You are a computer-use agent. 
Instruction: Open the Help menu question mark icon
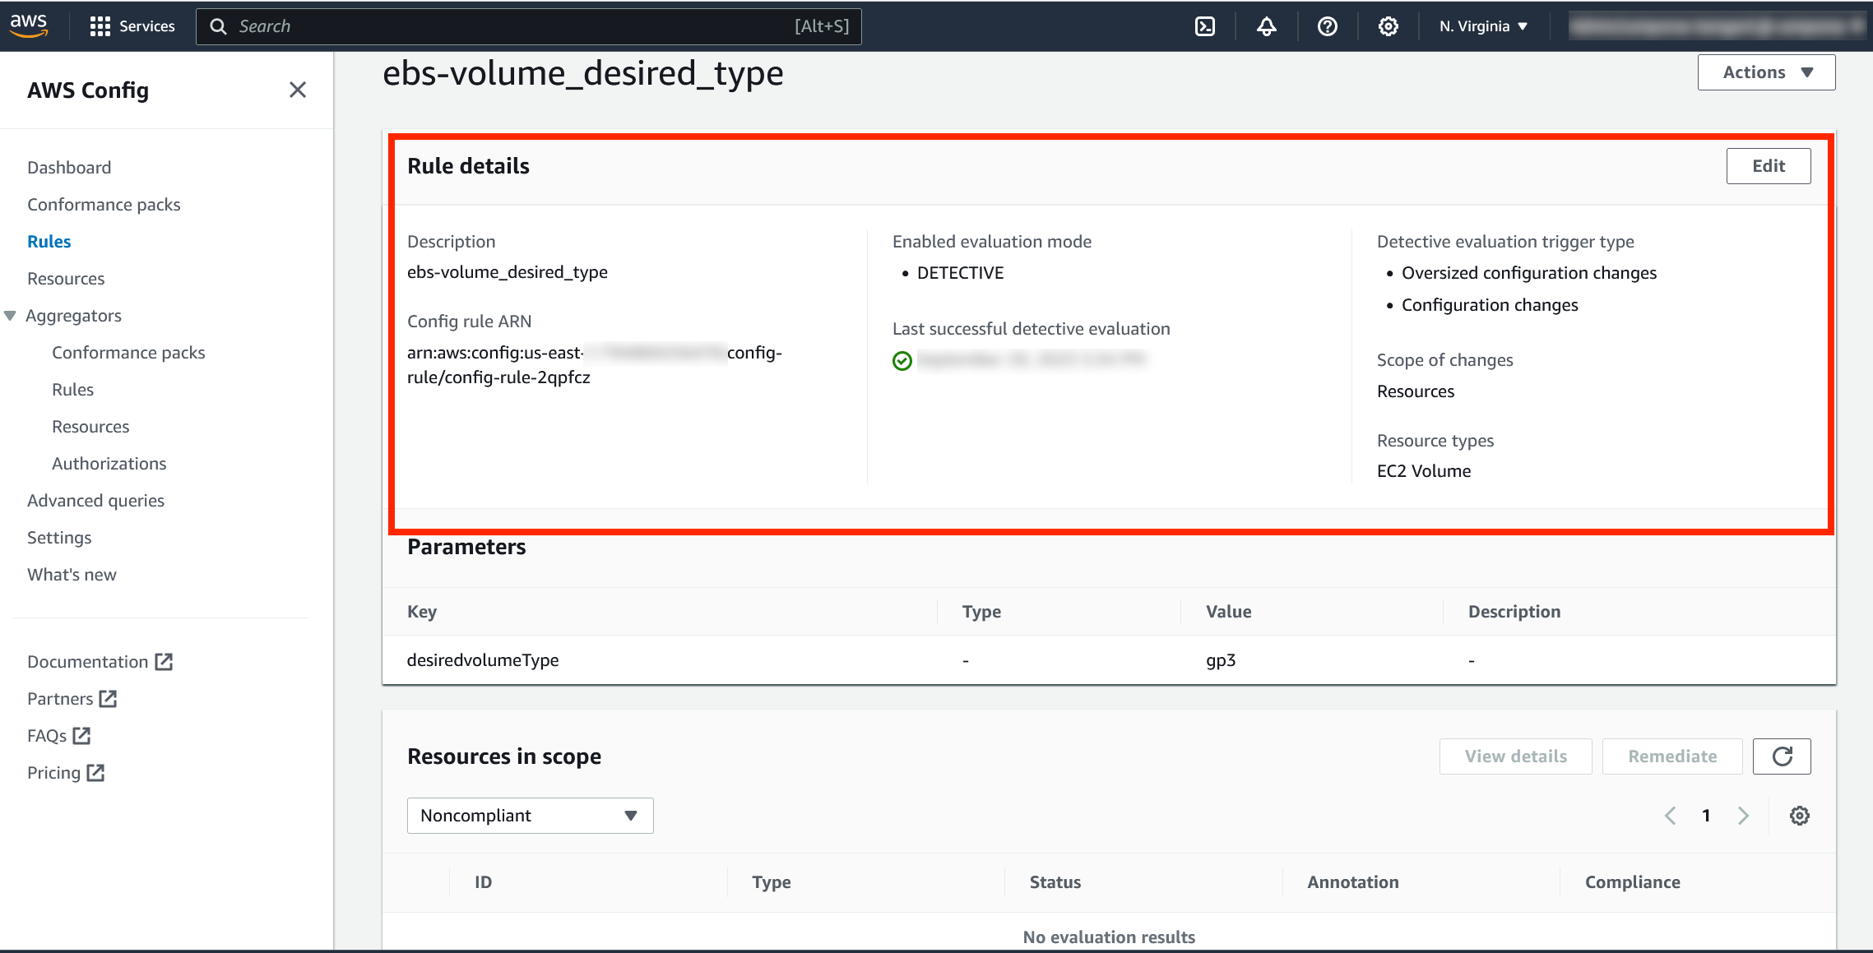tap(1327, 25)
